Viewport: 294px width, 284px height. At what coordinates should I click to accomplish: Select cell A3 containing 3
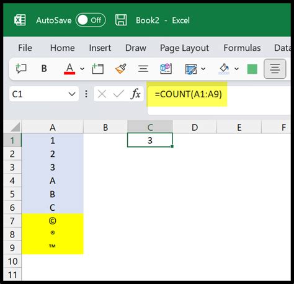pos(53,167)
